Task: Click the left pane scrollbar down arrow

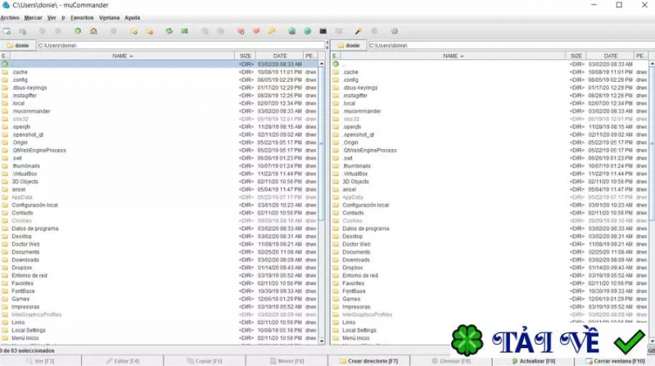Action: click(x=322, y=341)
